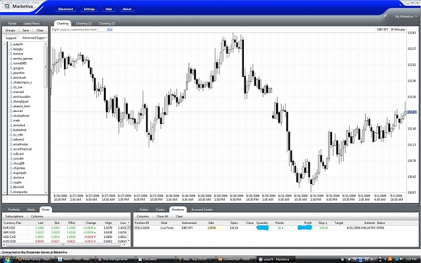This screenshot has height=263, width=421.
Task: Click user list scrollbar down arrow
Action: coord(46,192)
